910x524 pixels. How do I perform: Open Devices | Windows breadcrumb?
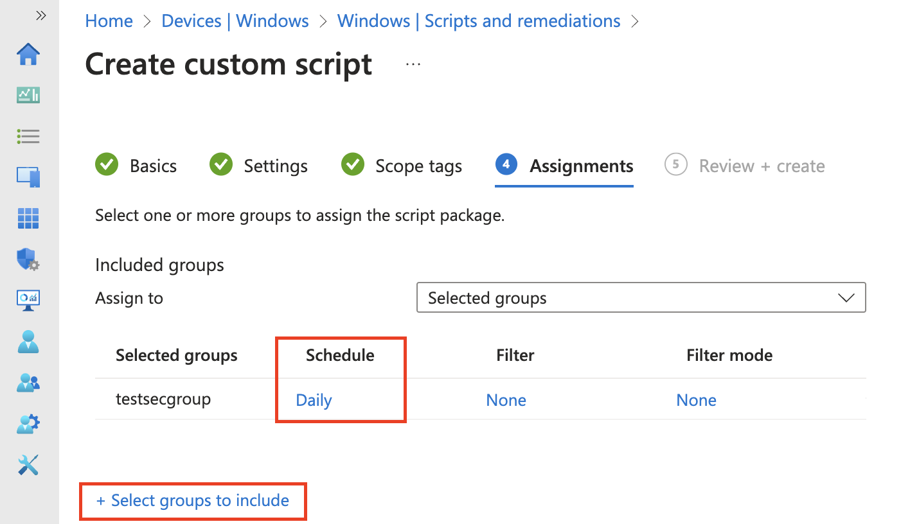(235, 21)
